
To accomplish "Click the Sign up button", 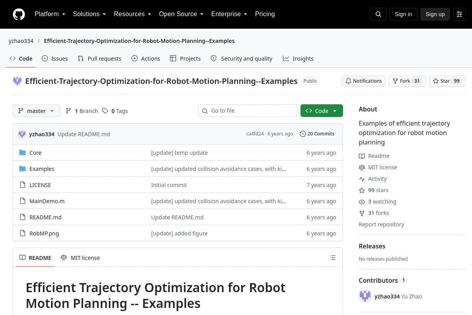I will (x=435, y=14).
